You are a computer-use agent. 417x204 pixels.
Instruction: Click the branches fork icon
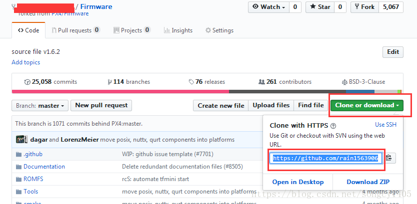coord(110,82)
